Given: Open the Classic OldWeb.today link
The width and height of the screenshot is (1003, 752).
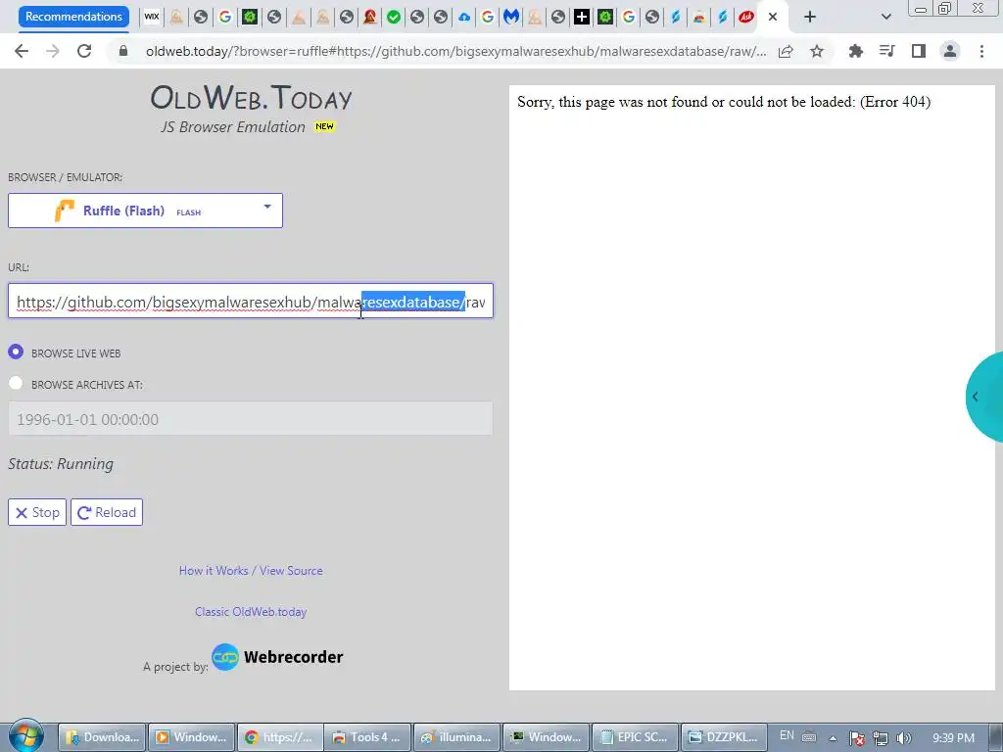Looking at the screenshot, I should 251,612.
